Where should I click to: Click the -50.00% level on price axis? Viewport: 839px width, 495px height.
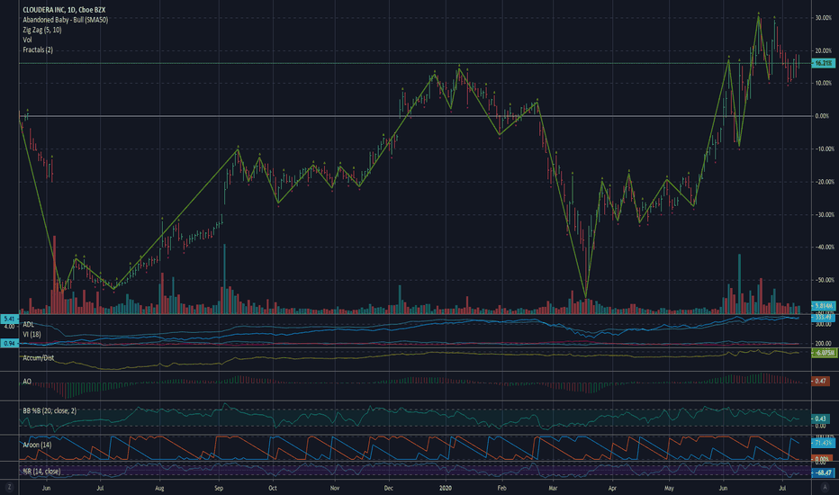pyautogui.click(x=824, y=280)
